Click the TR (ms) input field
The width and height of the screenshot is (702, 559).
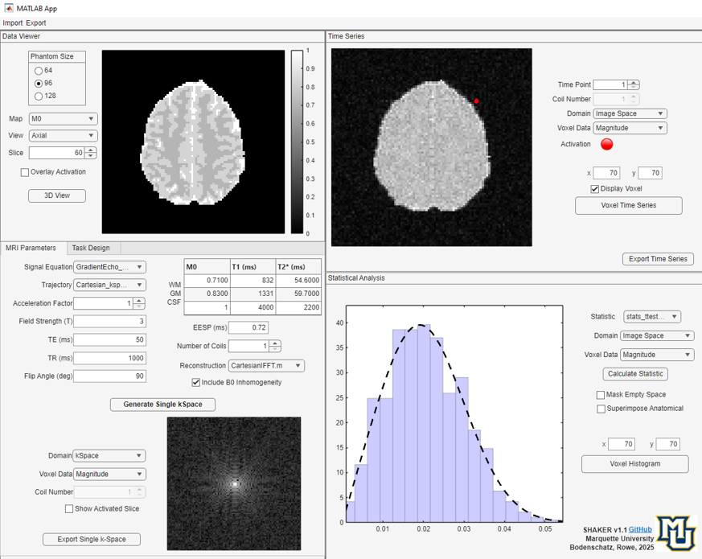(109, 358)
